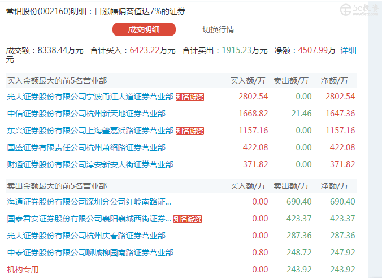Click 知名游资 badge on 东兴证券 row
Viewport: 382px width, 278px height.
[189, 131]
